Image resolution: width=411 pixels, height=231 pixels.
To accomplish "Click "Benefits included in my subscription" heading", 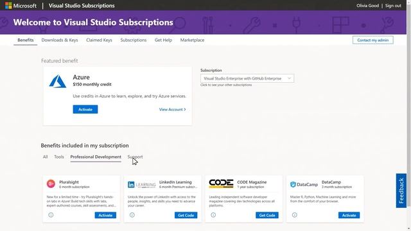I will click(85, 146).
